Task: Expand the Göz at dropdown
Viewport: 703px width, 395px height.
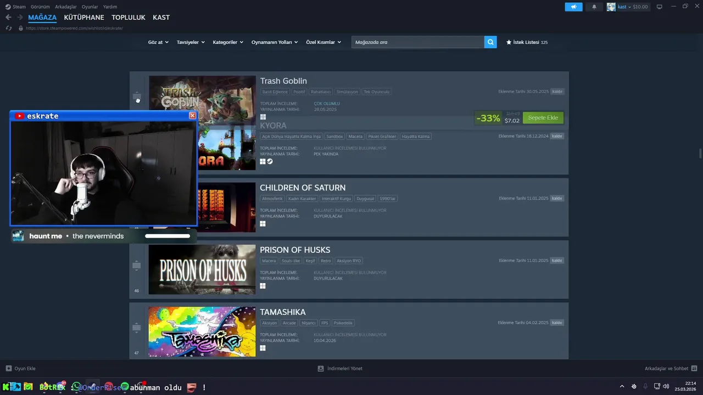Action: 158,42
